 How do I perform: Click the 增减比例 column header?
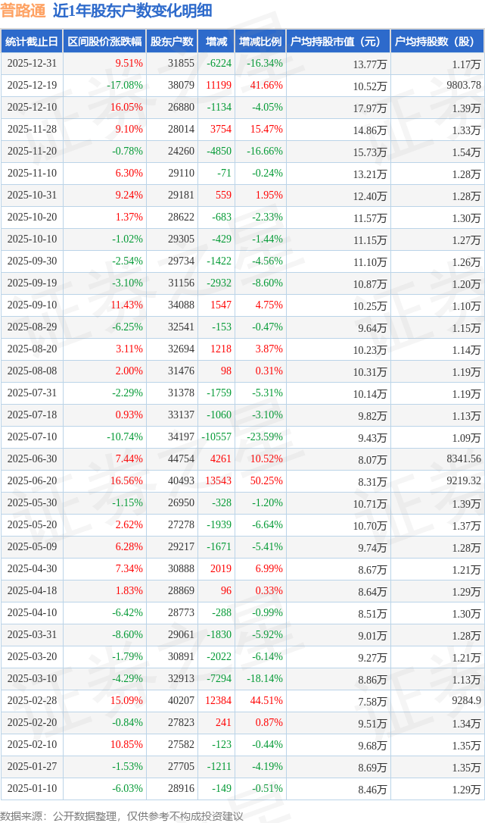260,42
